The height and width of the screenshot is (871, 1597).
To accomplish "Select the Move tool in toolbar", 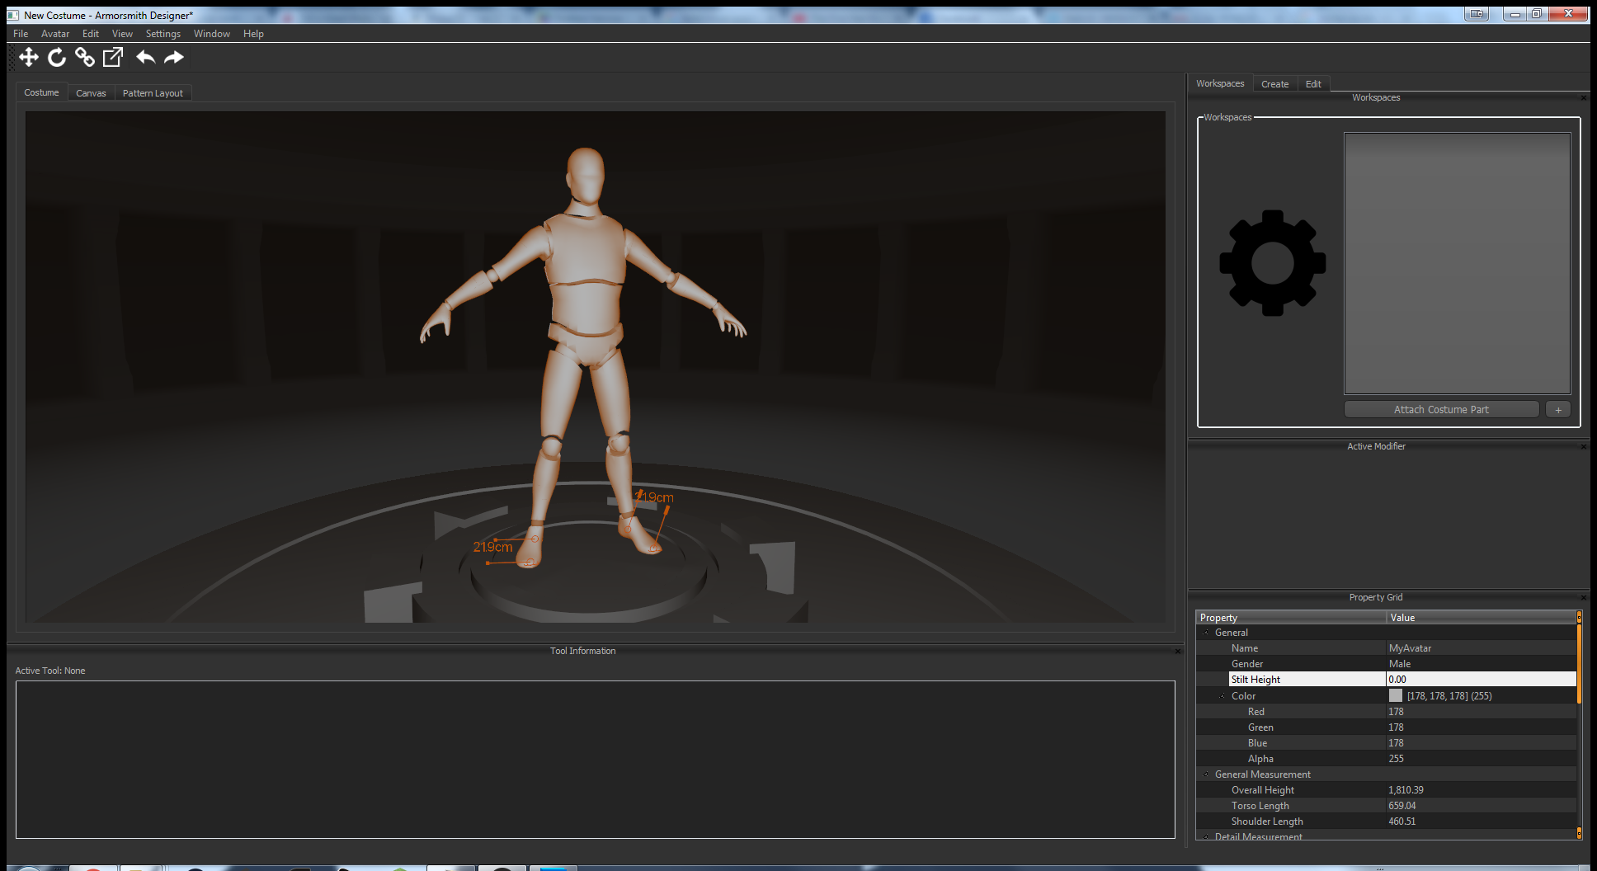I will (x=29, y=57).
